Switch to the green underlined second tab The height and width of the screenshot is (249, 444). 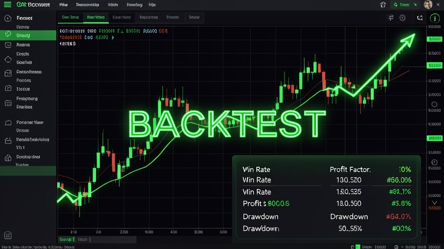click(96, 17)
